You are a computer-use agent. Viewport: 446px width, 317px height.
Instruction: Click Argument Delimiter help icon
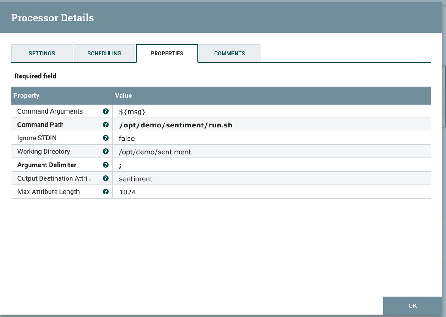tap(105, 165)
